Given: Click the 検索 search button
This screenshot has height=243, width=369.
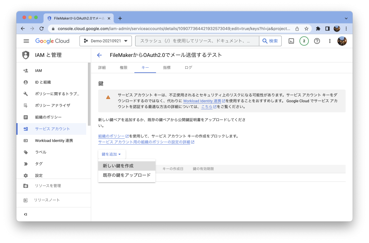Looking at the screenshot, I should click(270, 41).
